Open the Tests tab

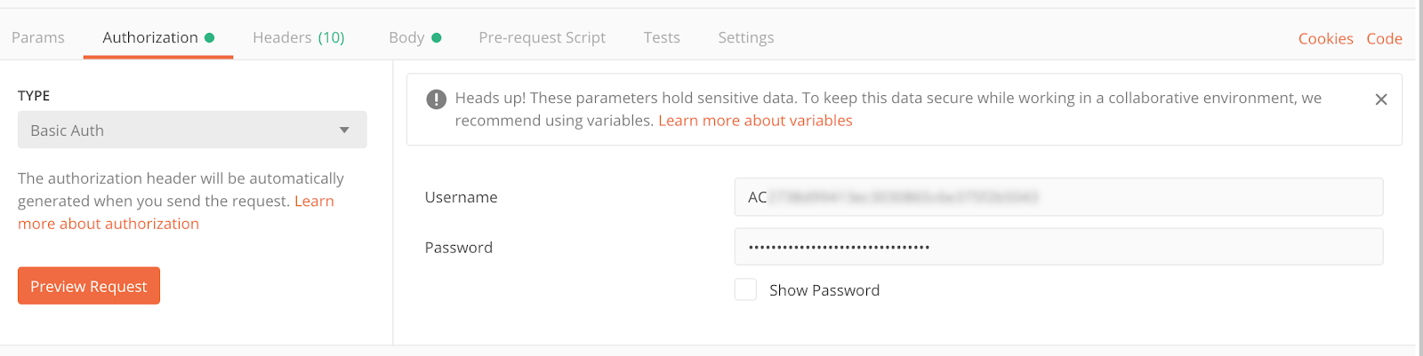[662, 37]
